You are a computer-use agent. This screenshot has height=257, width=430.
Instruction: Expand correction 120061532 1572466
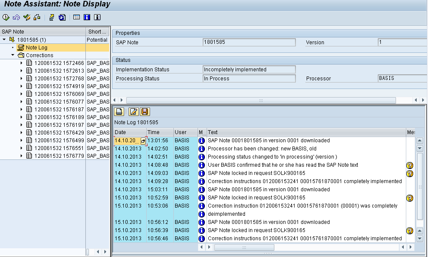tap(22, 63)
